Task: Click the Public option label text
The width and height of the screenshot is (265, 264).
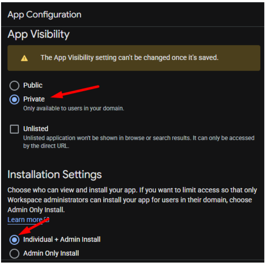Action: click(x=33, y=85)
